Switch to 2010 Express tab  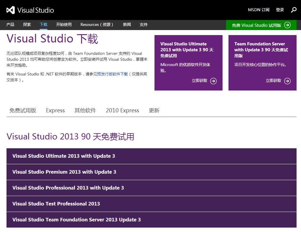122,110
